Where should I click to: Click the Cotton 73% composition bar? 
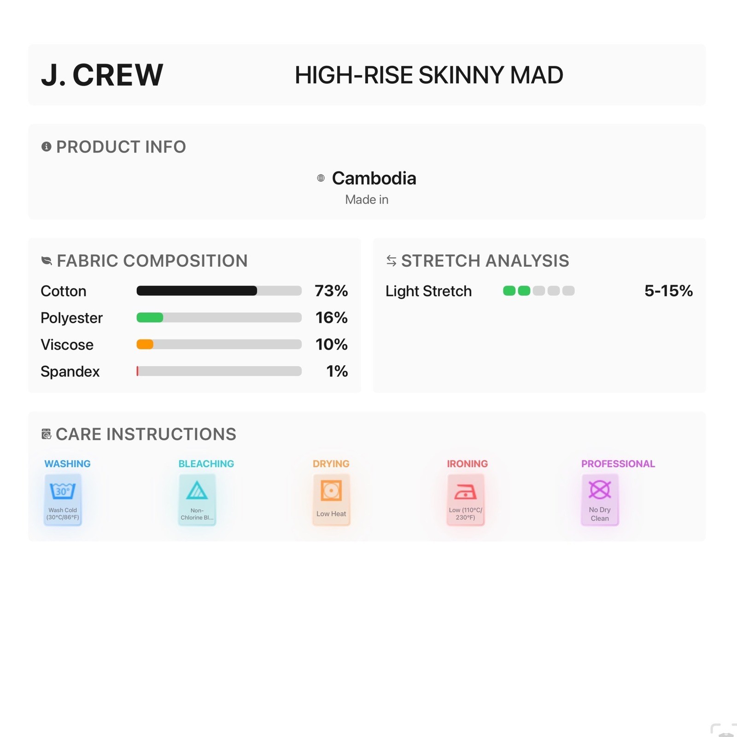[219, 291]
